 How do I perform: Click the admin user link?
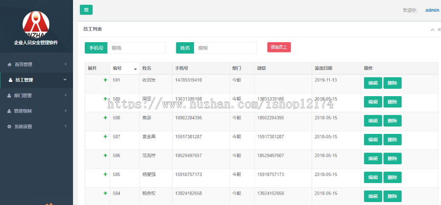tap(432, 10)
